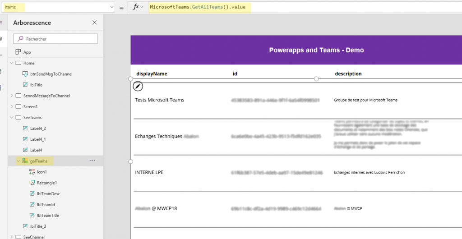Click the gallery top-center resize handle
462x239 pixels.
coord(316,79)
